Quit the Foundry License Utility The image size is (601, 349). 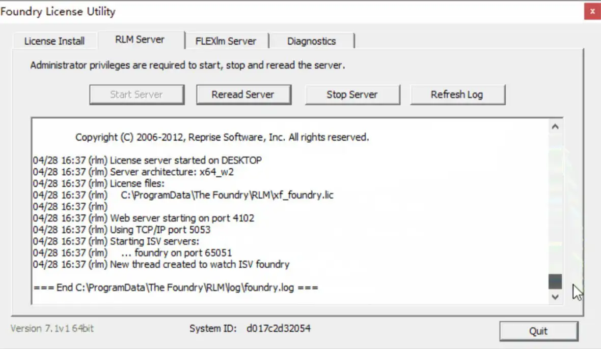coord(538,331)
